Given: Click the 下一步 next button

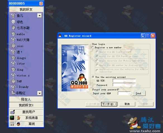Looking at the screenshot, I should pyautogui.click(x=109, y=104).
